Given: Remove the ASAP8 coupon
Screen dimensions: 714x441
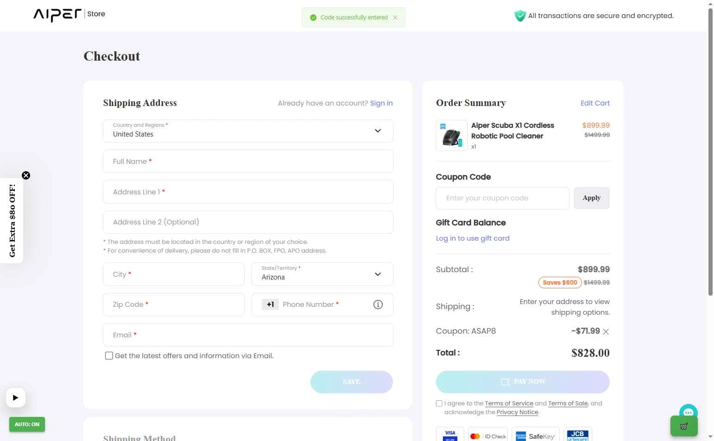Looking at the screenshot, I should click(x=606, y=331).
